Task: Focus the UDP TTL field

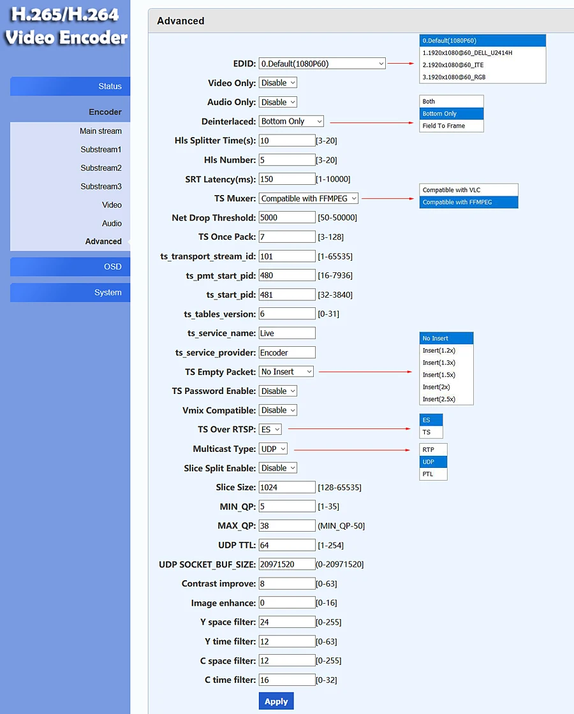Action: coord(287,545)
